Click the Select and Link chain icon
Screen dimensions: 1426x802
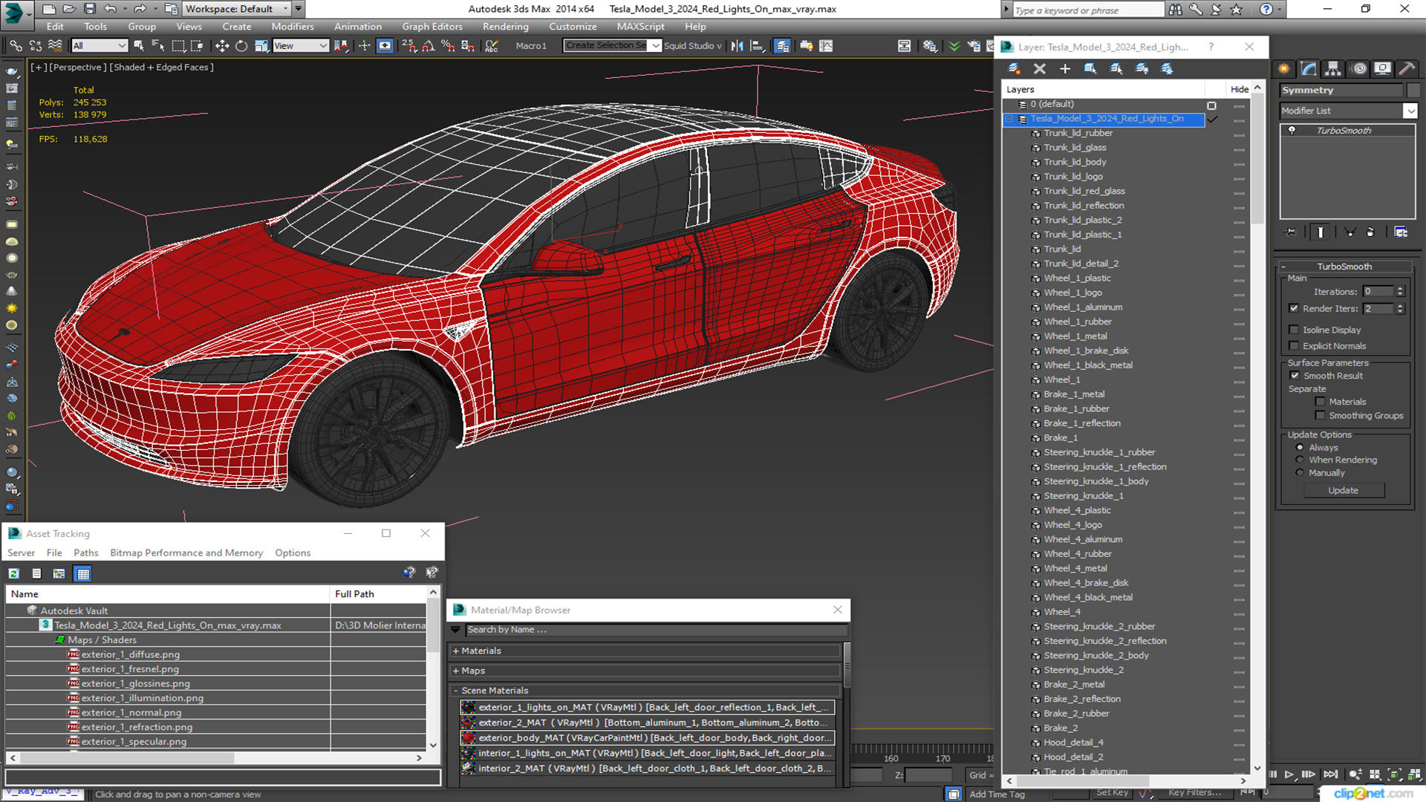(15, 46)
